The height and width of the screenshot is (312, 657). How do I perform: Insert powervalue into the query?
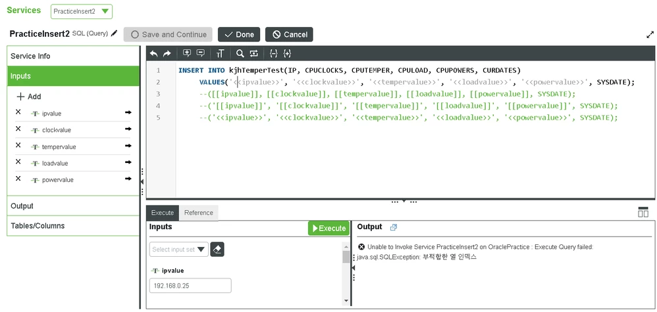click(x=128, y=179)
